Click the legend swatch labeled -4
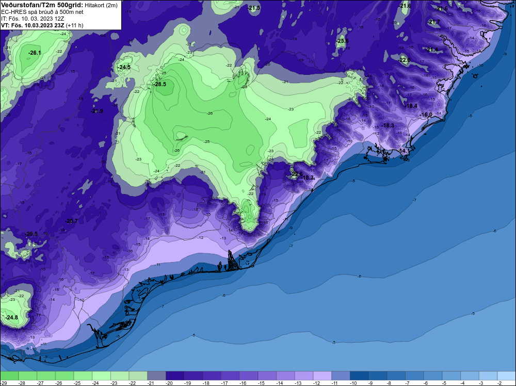516x386 pixels. click(470, 376)
